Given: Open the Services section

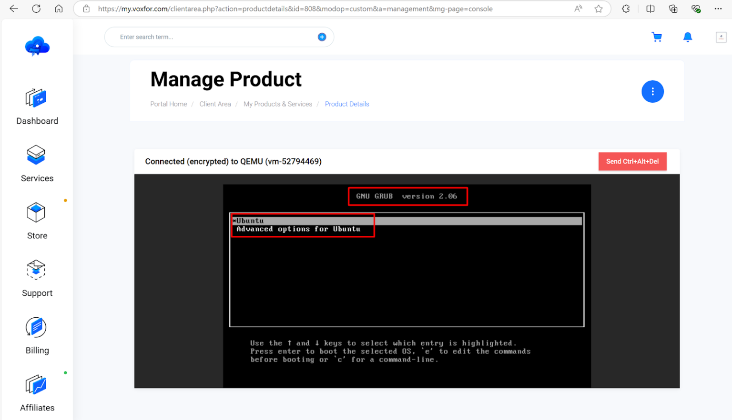Looking at the screenshot, I should point(37,164).
